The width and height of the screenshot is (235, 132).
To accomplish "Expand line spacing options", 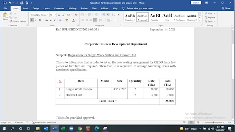I will (101, 20).
